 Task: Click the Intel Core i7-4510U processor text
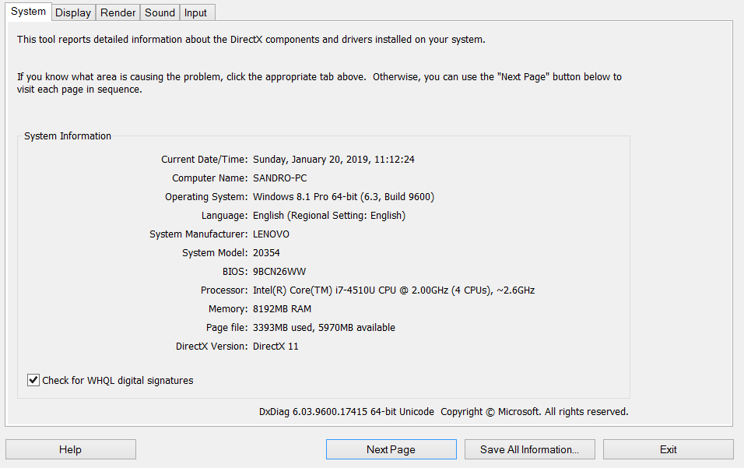coord(394,290)
